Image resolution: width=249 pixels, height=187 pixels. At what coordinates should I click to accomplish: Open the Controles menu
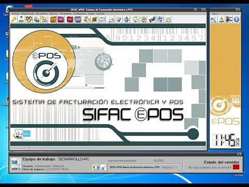(100, 14)
